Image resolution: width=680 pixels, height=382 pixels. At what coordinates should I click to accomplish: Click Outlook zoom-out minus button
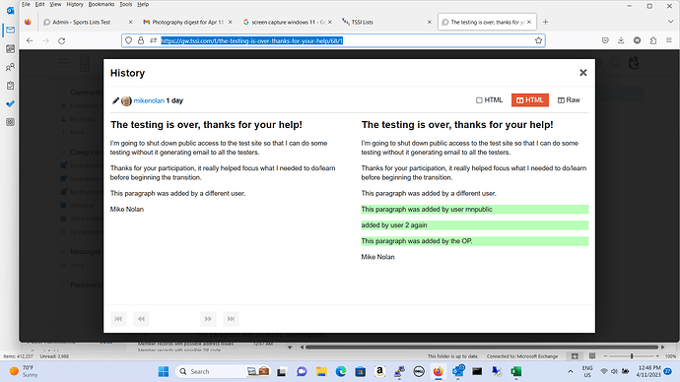(605, 356)
